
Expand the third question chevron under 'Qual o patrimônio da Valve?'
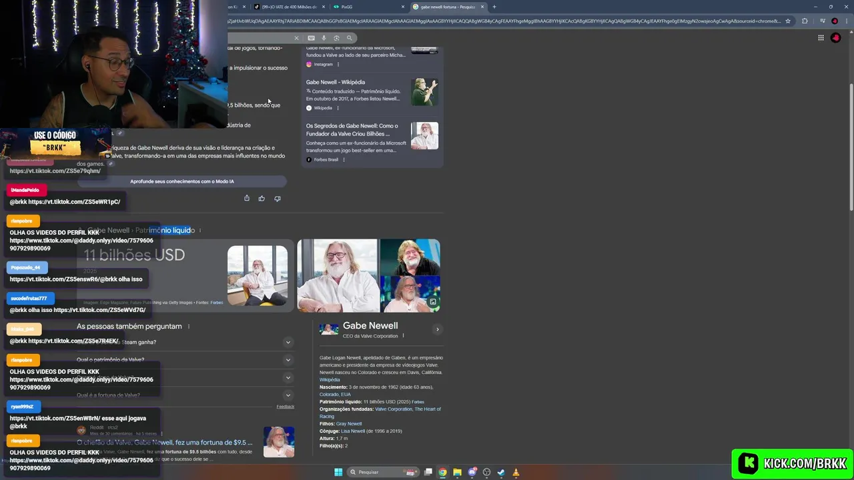coord(288,377)
